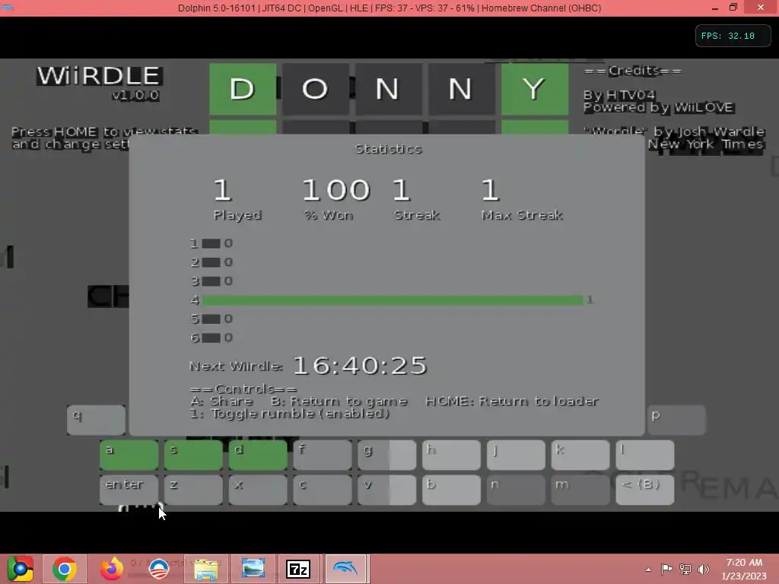Open the Windows Start button

pos(20,569)
